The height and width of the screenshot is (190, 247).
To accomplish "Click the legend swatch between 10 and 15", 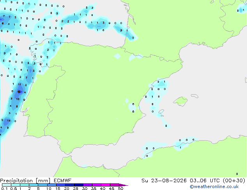I will click(x=52, y=185).
